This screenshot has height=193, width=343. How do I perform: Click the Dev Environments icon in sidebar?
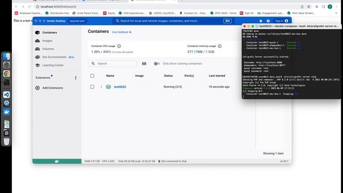(x=38, y=57)
